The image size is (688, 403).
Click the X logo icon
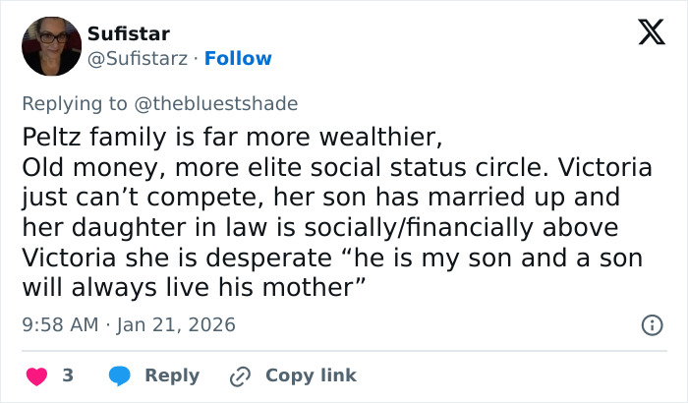coord(645,31)
